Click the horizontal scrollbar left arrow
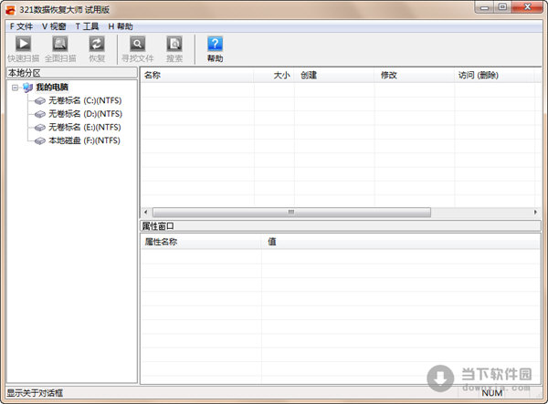 click(x=146, y=212)
